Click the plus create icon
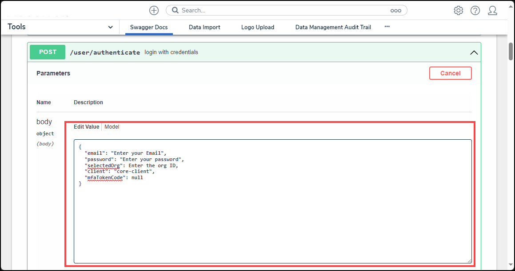 154,10
